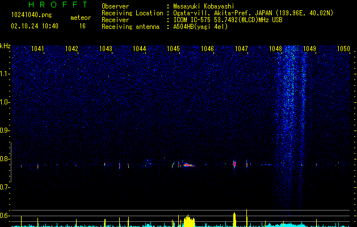Click the Receiving Location label

pyautogui.click(x=132, y=13)
